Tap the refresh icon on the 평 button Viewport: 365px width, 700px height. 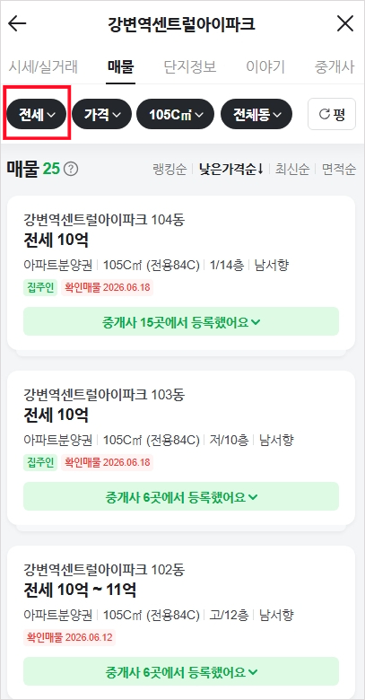pos(324,114)
